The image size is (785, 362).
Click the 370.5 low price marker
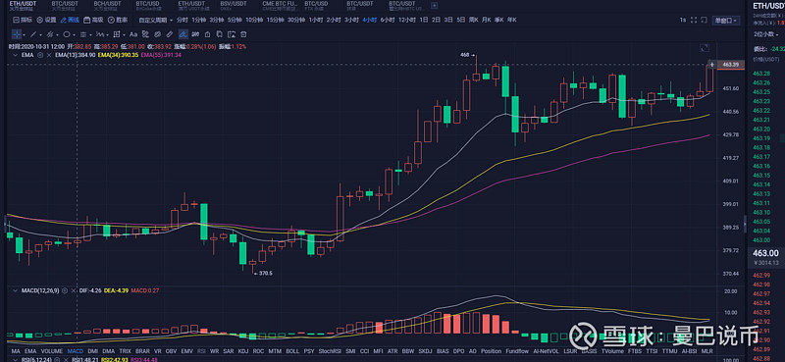point(264,274)
